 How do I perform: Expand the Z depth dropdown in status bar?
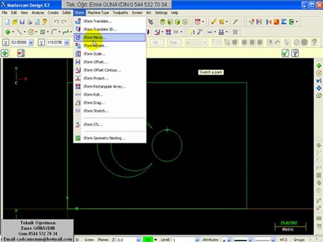tap(139, 240)
